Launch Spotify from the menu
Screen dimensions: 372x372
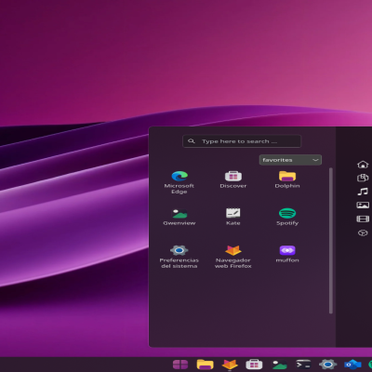[x=287, y=217]
